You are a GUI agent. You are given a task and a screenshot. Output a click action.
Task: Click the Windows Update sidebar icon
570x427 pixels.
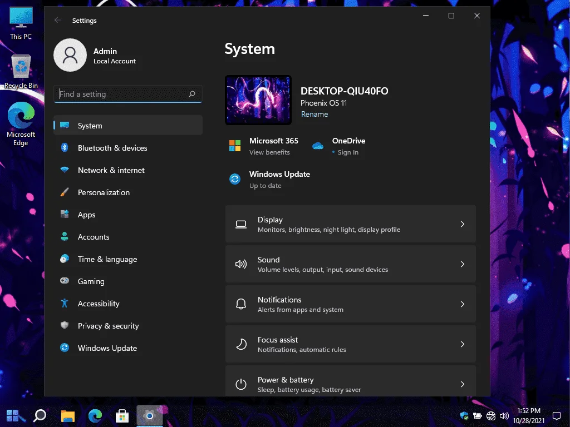coord(65,347)
